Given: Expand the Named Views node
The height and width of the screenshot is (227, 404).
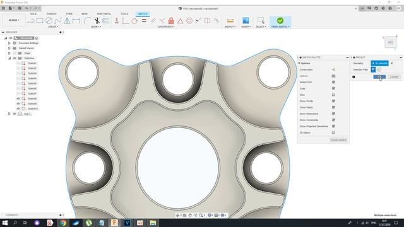Looking at the screenshot, I should 9,48.
